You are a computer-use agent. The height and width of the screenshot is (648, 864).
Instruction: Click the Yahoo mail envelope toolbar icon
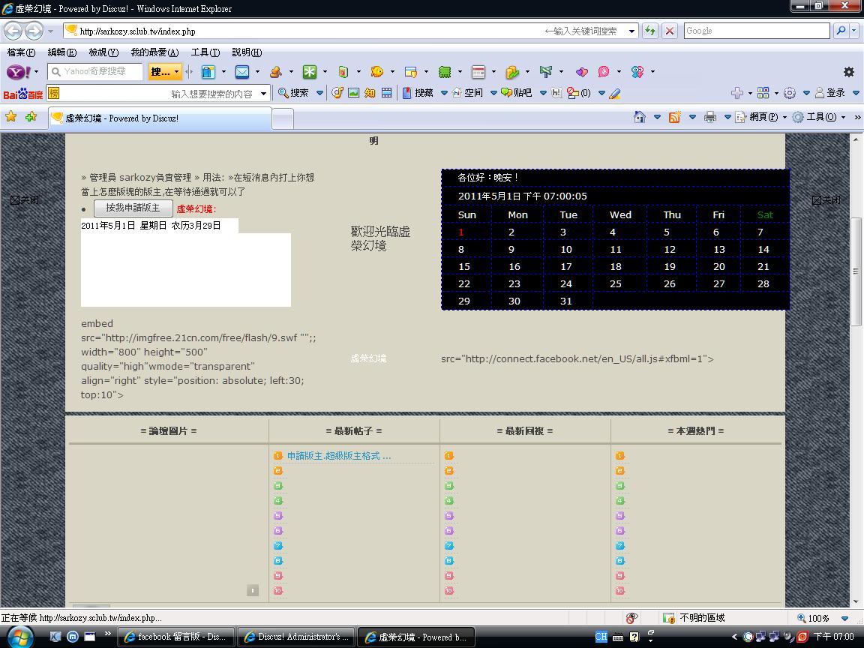241,72
